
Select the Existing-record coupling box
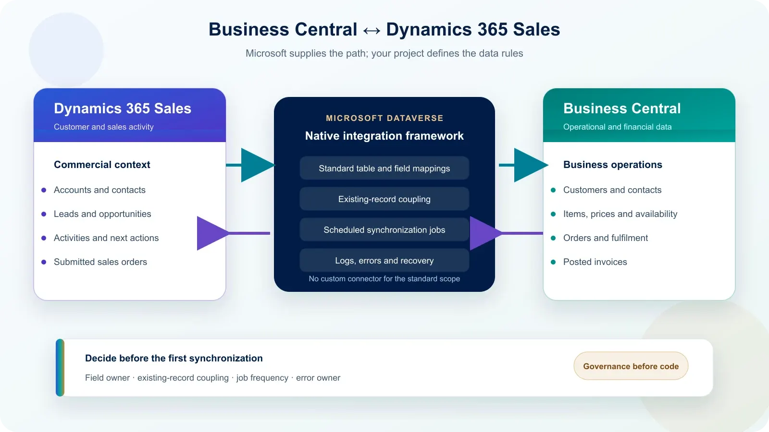tap(384, 199)
